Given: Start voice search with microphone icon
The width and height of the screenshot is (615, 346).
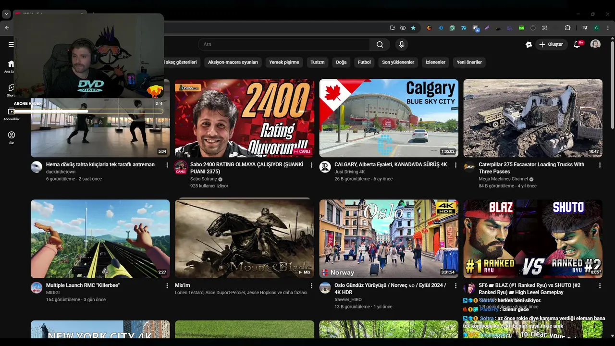Looking at the screenshot, I should tap(402, 45).
